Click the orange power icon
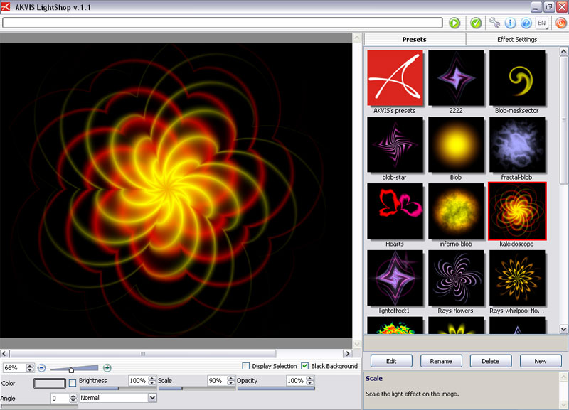 (x=561, y=23)
